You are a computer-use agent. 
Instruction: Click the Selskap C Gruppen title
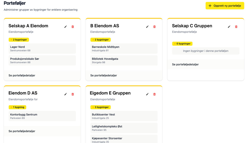tap(192, 26)
